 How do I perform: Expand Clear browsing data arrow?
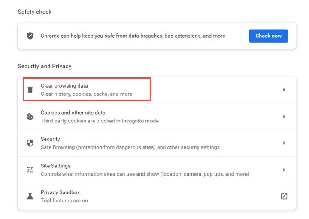point(284,90)
